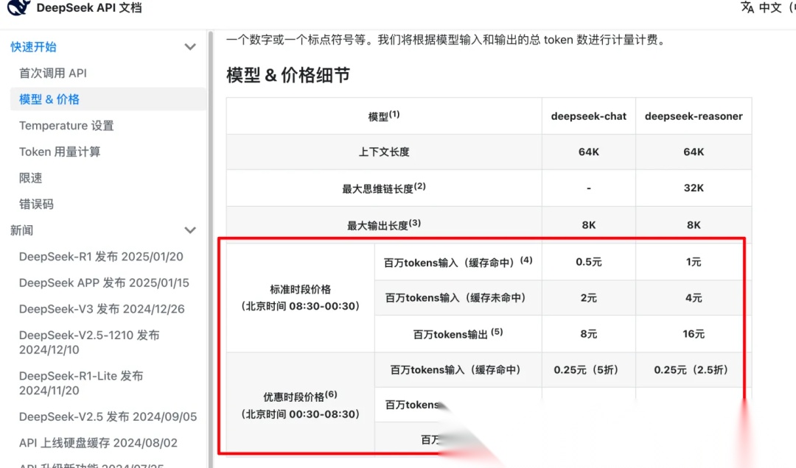
Task: Click the 0.5元 price cell
Action: [589, 262]
